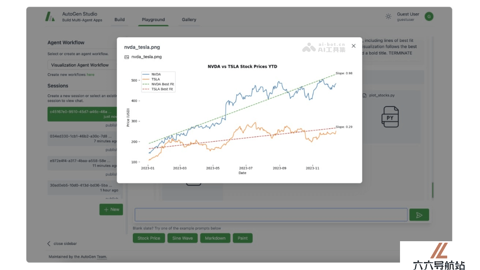This screenshot has height=270, width=480.
Task: Choose the Paint example prompt
Action: [243, 238]
